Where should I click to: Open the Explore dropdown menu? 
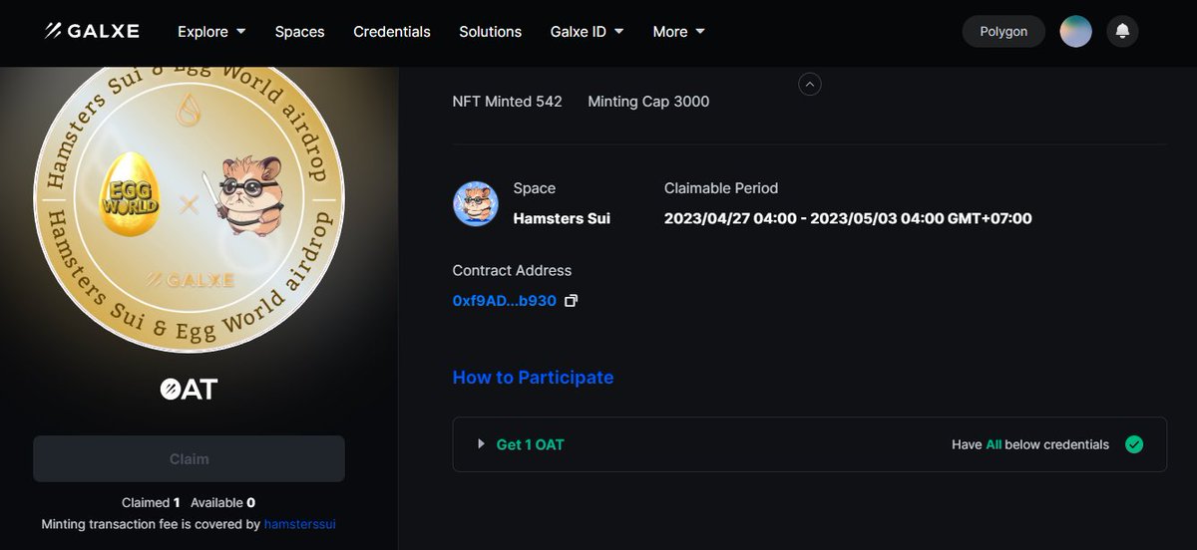[x=211, y=31]
